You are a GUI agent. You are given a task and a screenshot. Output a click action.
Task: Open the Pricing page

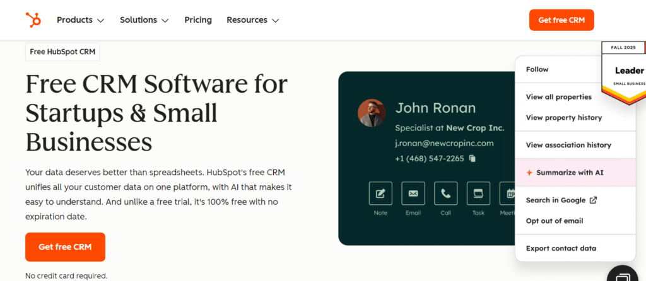pos(198,20)
